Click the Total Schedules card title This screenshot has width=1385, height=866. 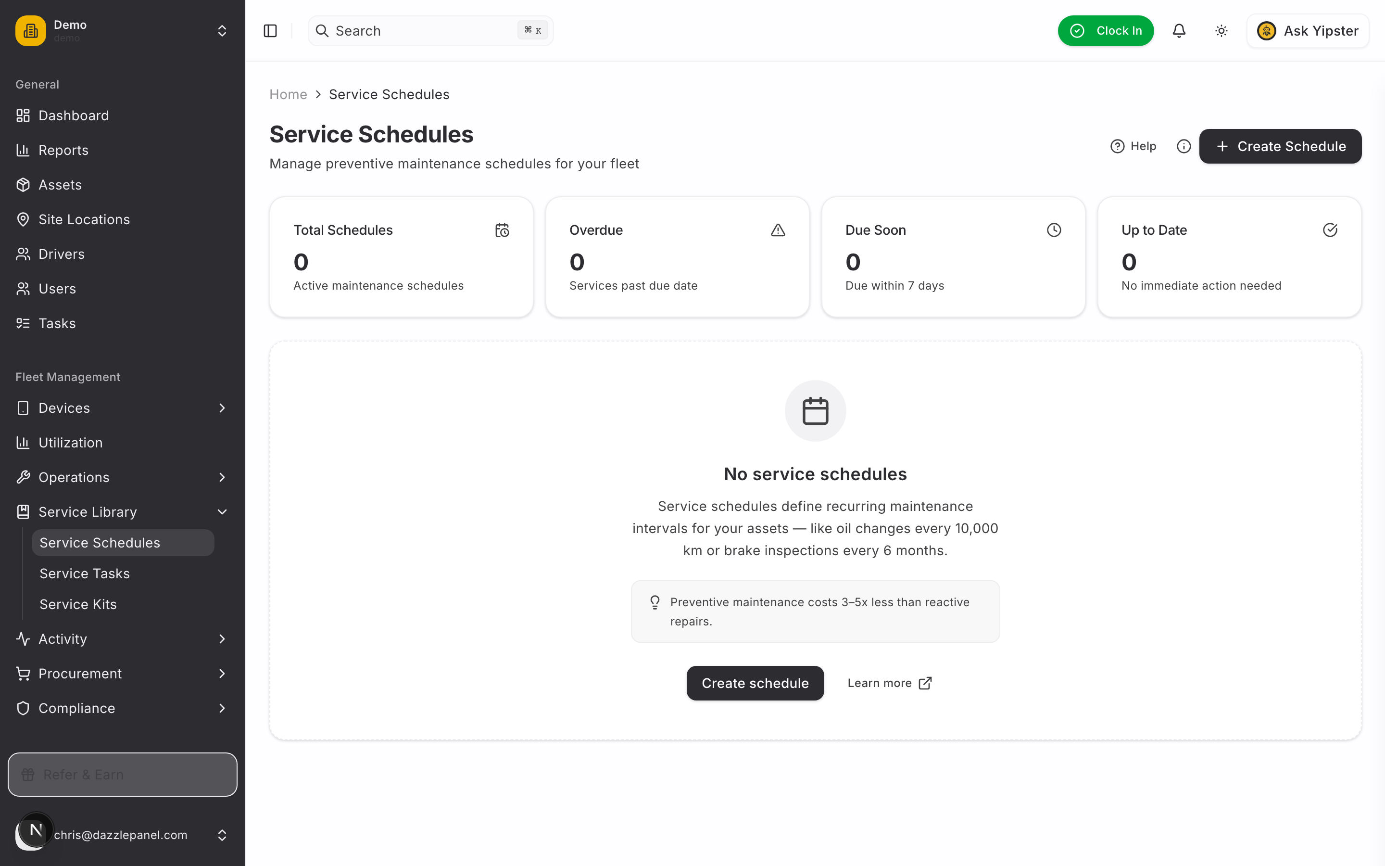(x=343, y=230)
